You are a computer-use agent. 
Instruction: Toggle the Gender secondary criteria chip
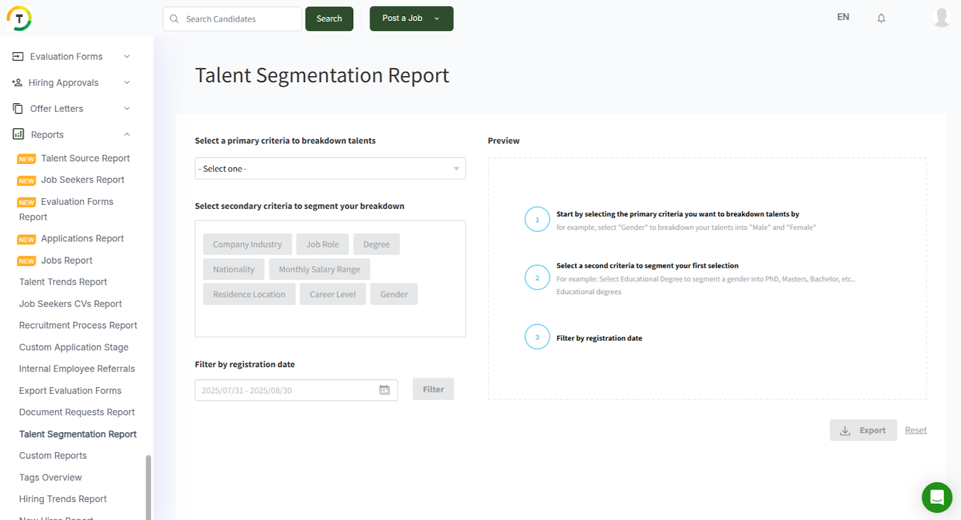point(393,294)
